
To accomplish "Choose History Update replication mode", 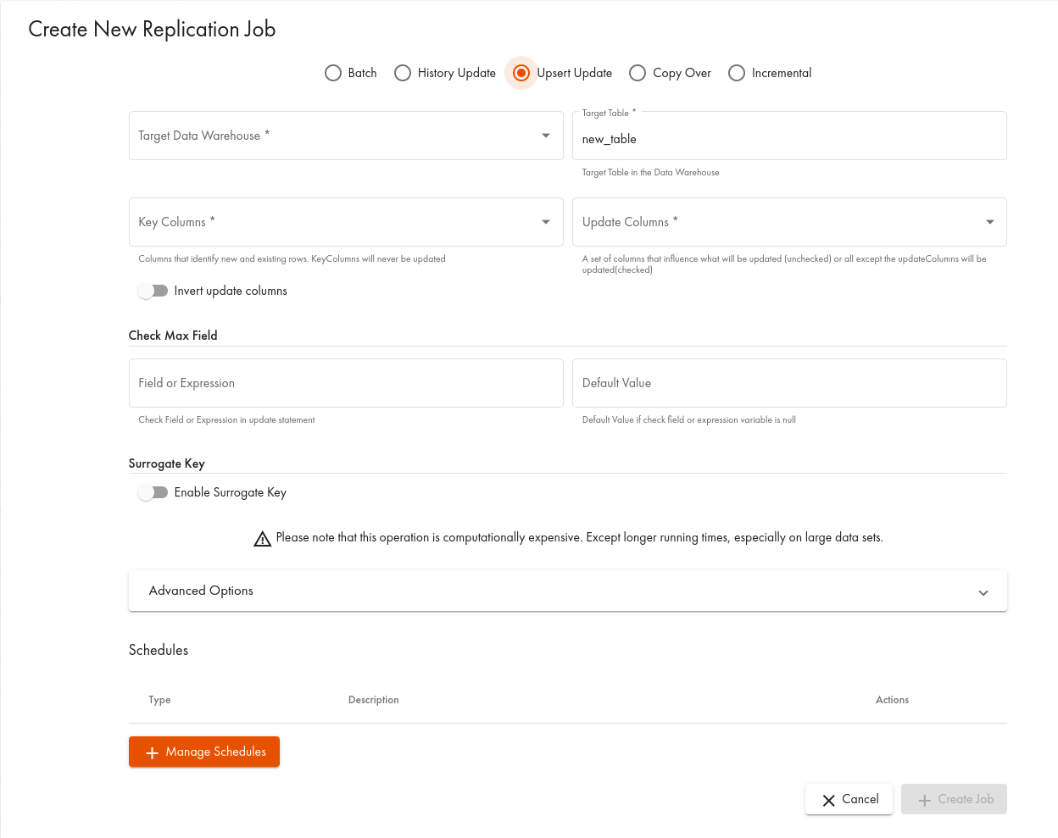I will (403, 73).
